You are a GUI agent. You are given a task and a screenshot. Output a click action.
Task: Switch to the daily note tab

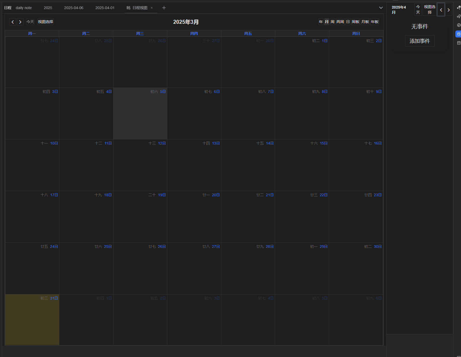[x=24, y=8]
